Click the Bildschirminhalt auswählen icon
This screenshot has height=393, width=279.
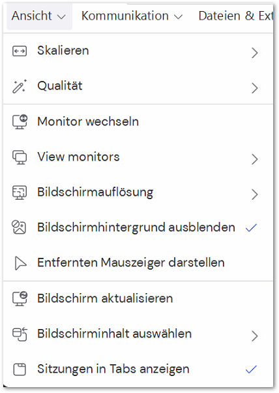(20, 334)
